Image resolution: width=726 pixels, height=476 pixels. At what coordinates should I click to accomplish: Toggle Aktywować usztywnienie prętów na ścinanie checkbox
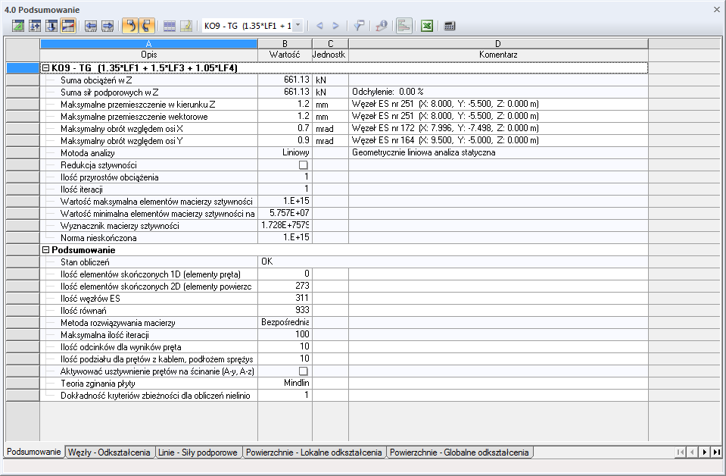tap(304, 371)
